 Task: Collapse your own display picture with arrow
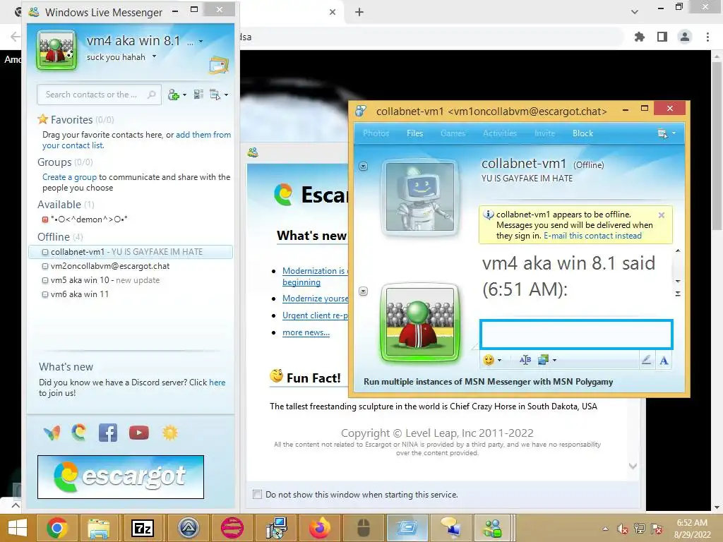click(364, 291)
